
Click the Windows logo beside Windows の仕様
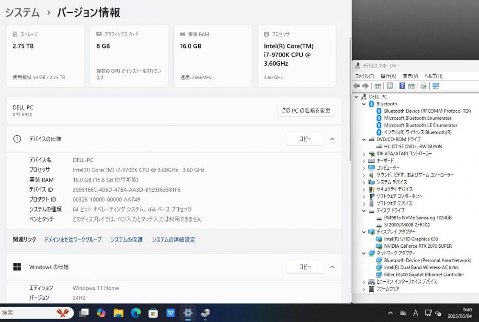click(17, 267)
